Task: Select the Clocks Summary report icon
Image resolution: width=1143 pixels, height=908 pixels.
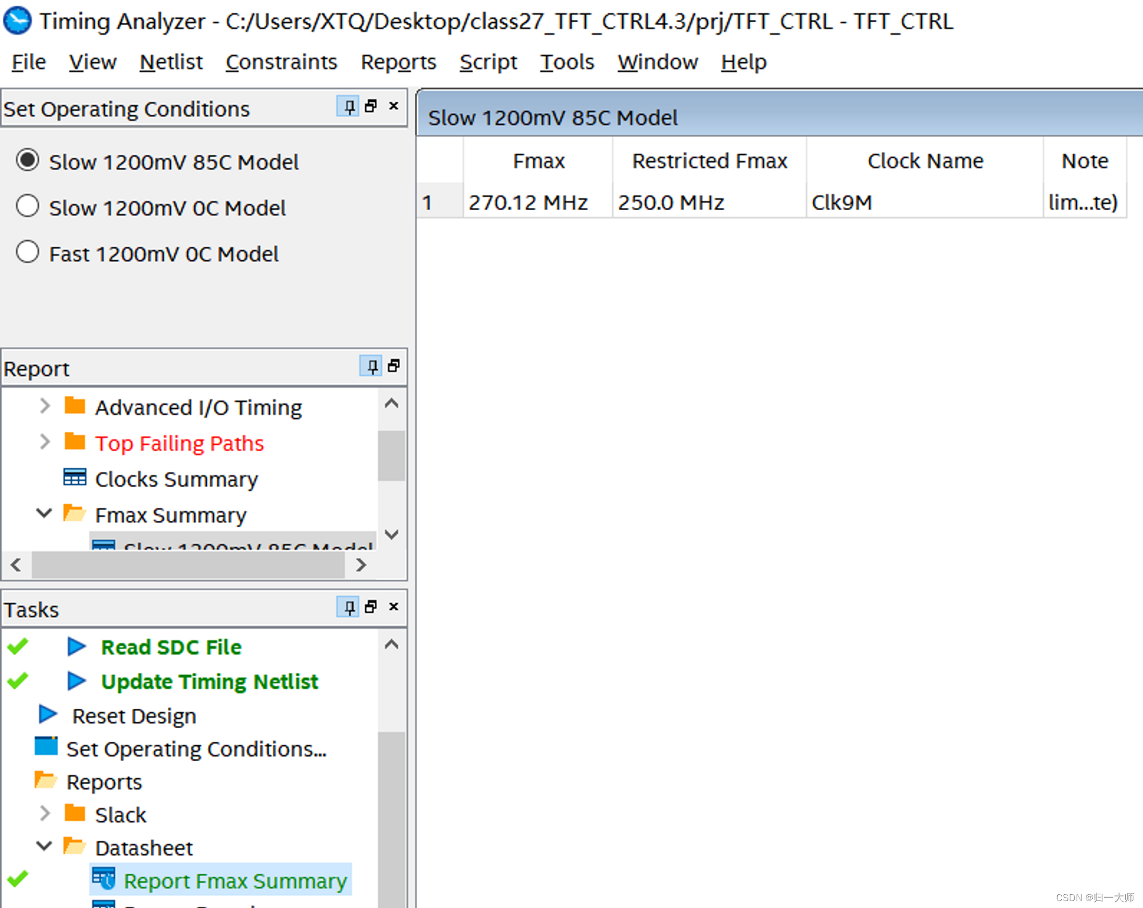Action: tap(76, 480)
